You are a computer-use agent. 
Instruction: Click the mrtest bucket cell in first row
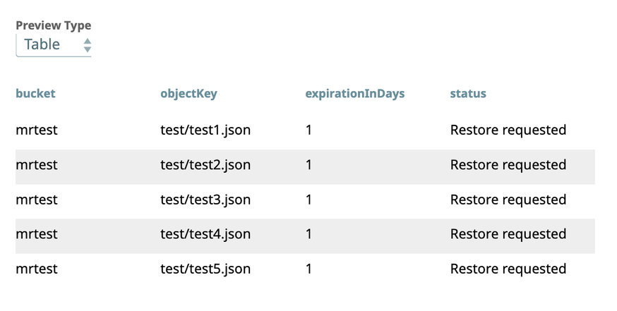[37, 130]
